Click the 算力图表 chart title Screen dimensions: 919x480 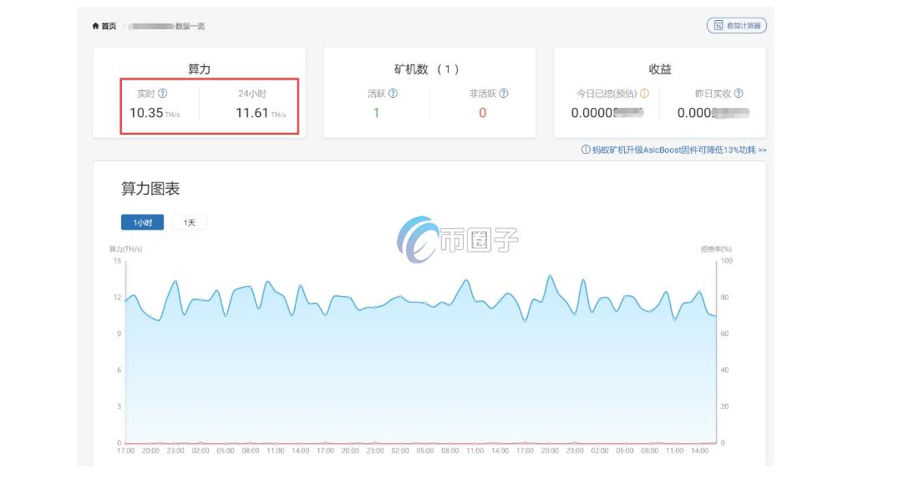[150, 189]
